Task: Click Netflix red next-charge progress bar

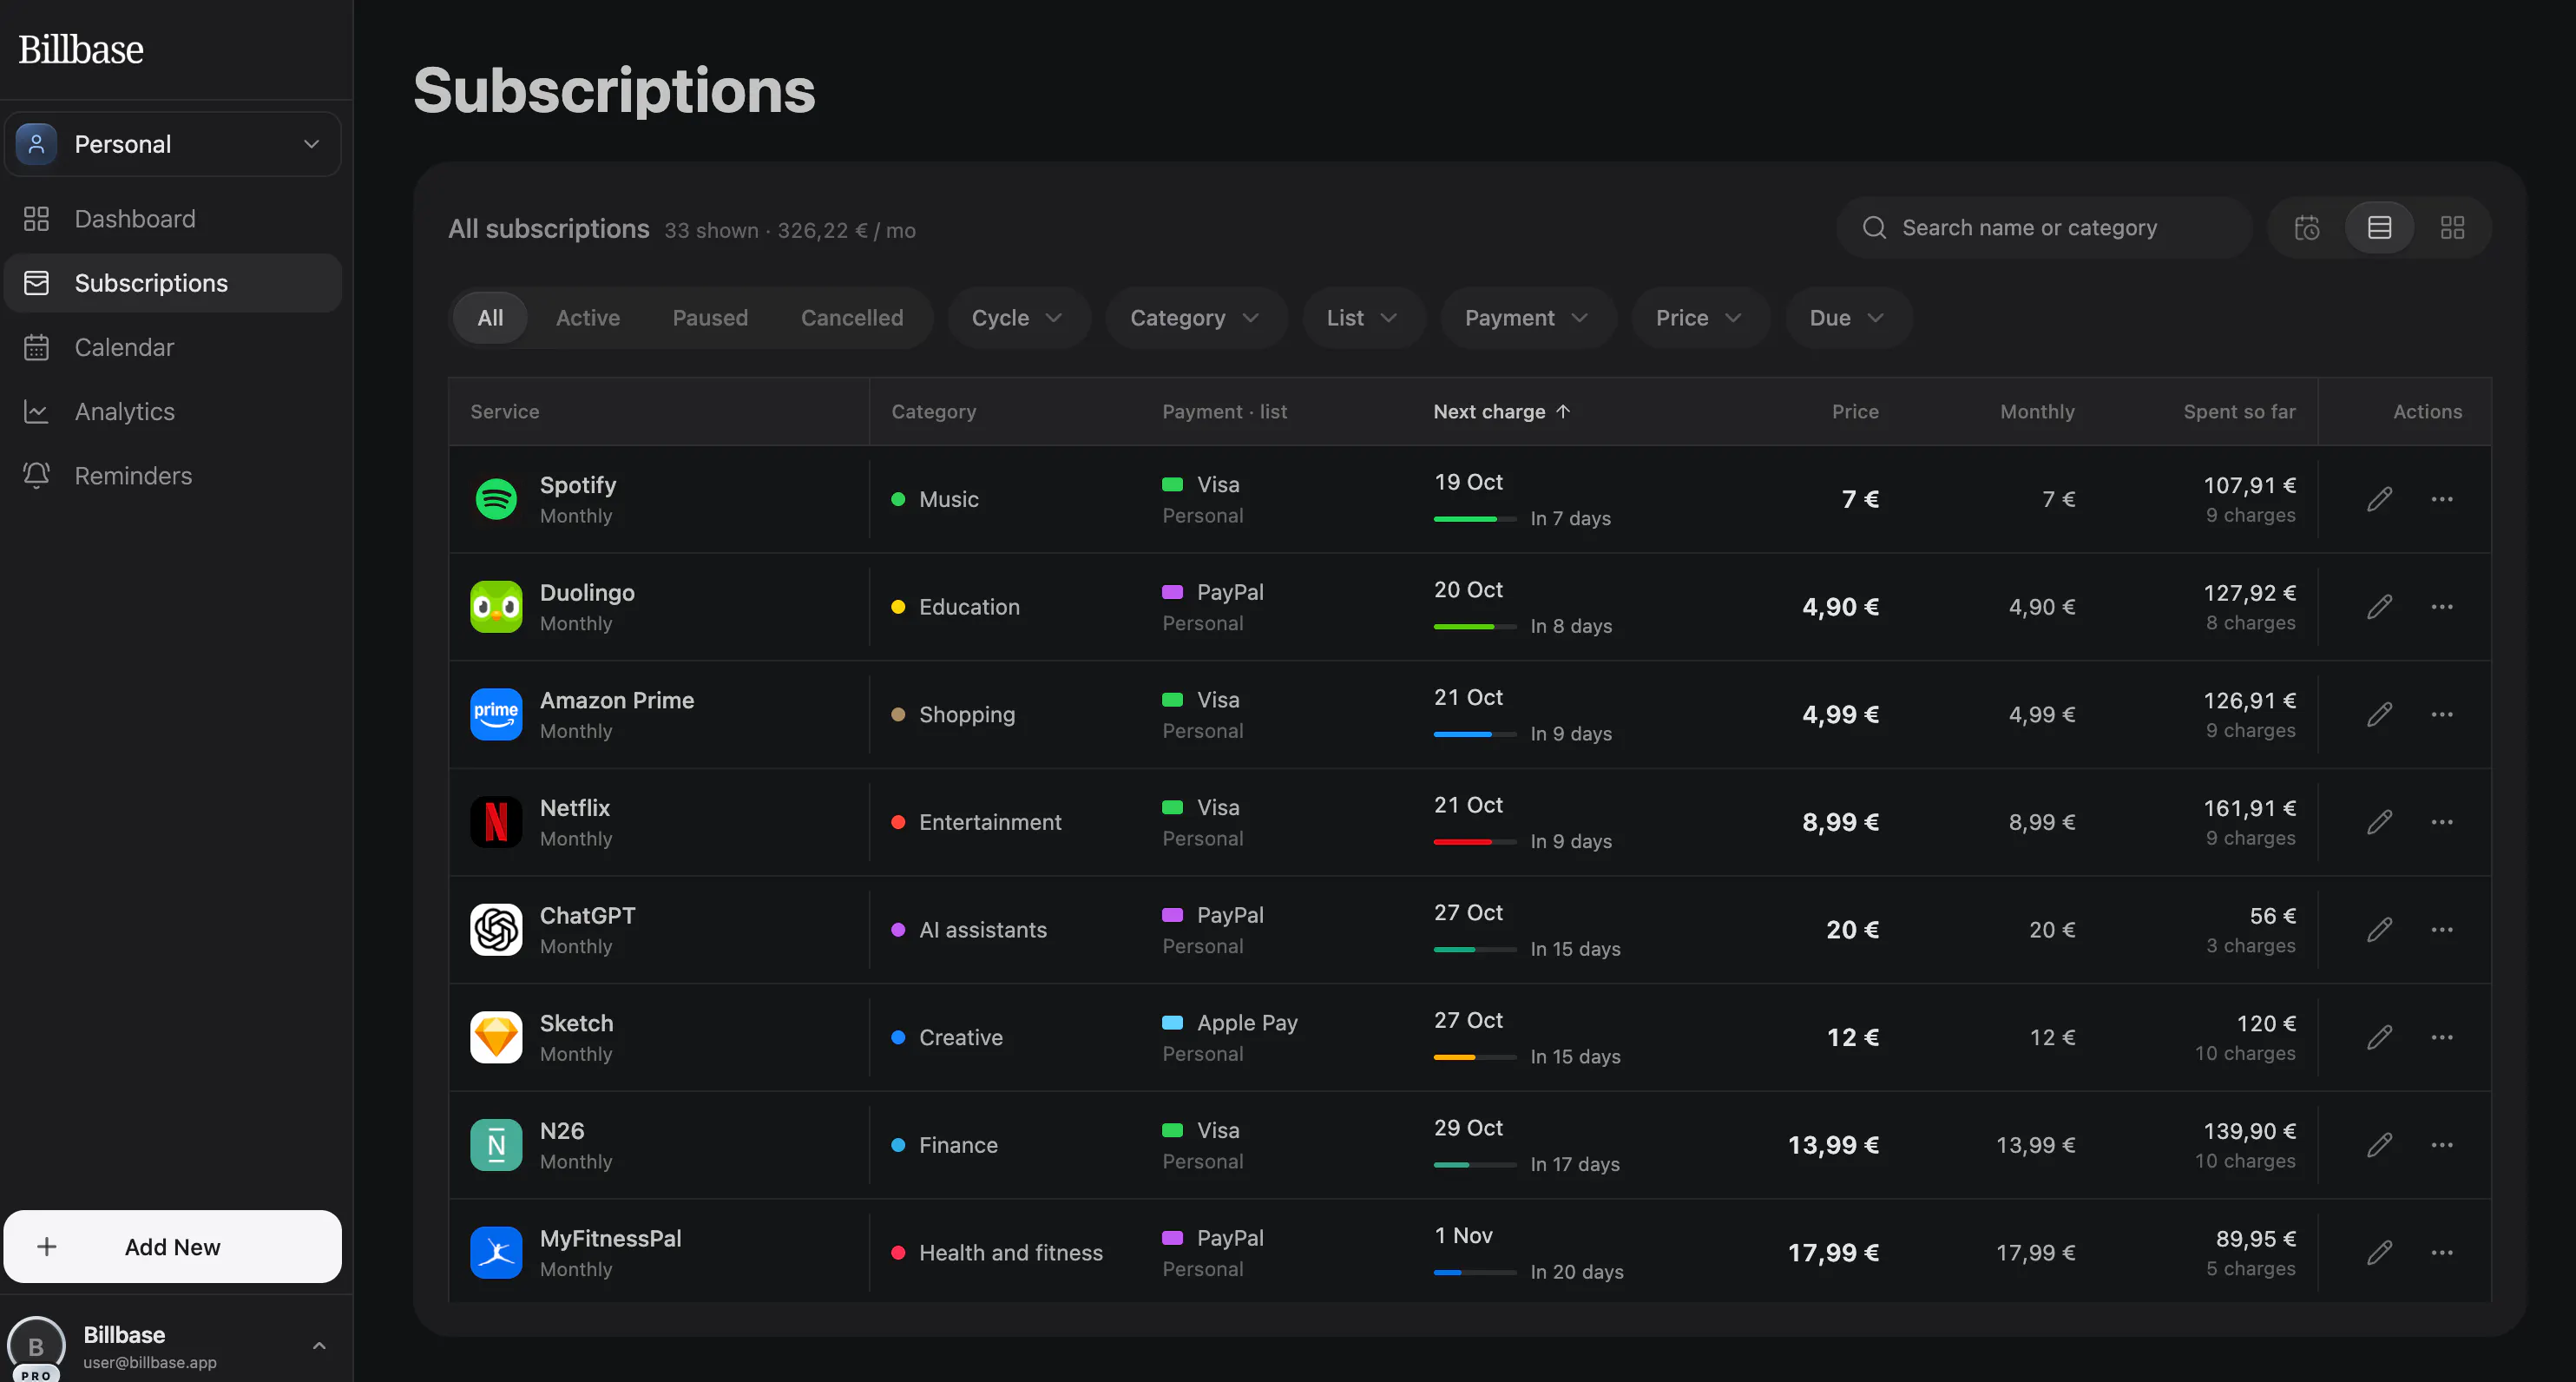Action: pyautogui.click(x=1475, y=842)
